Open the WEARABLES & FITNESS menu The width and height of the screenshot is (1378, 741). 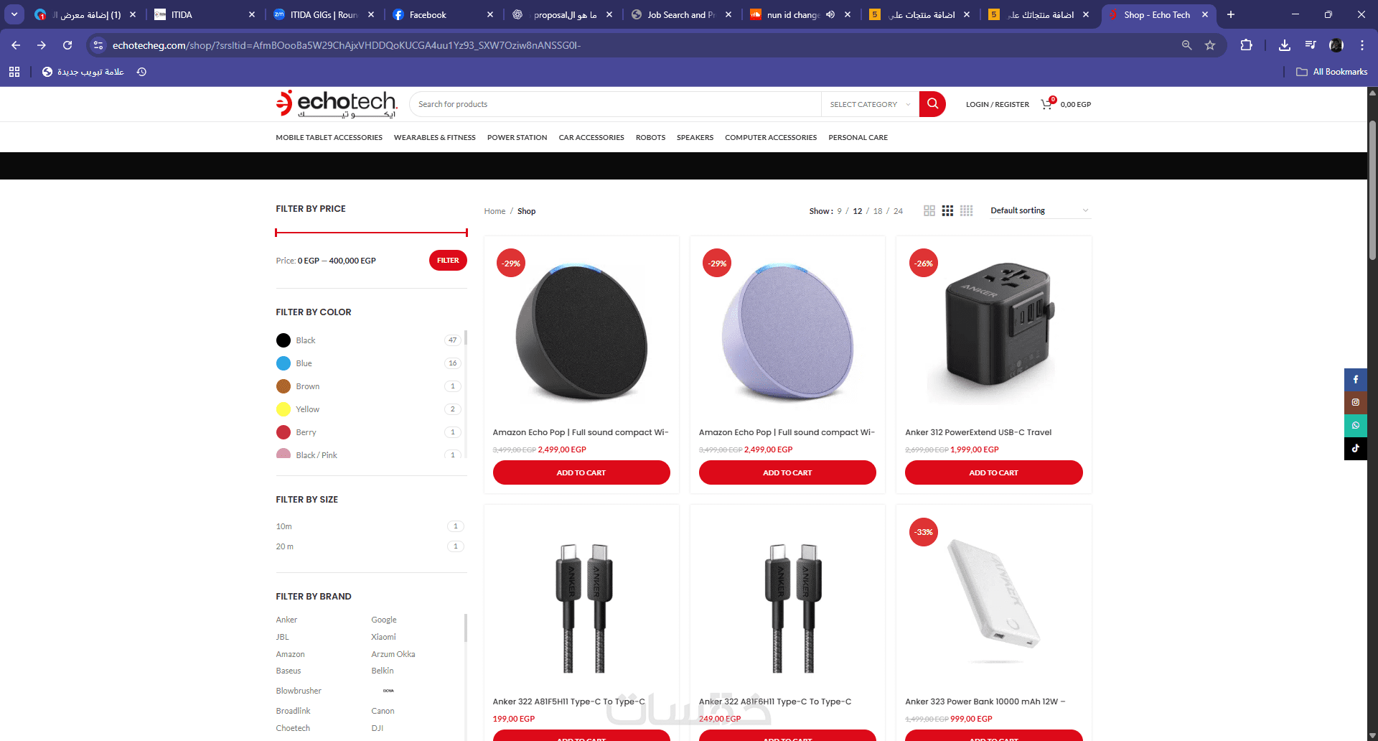coord(435,138)
